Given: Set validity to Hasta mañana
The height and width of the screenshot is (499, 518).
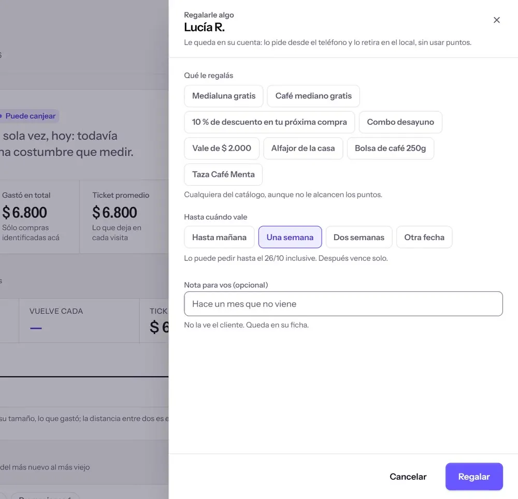Looking at the screenshot, I should click(x=219, y=237).
